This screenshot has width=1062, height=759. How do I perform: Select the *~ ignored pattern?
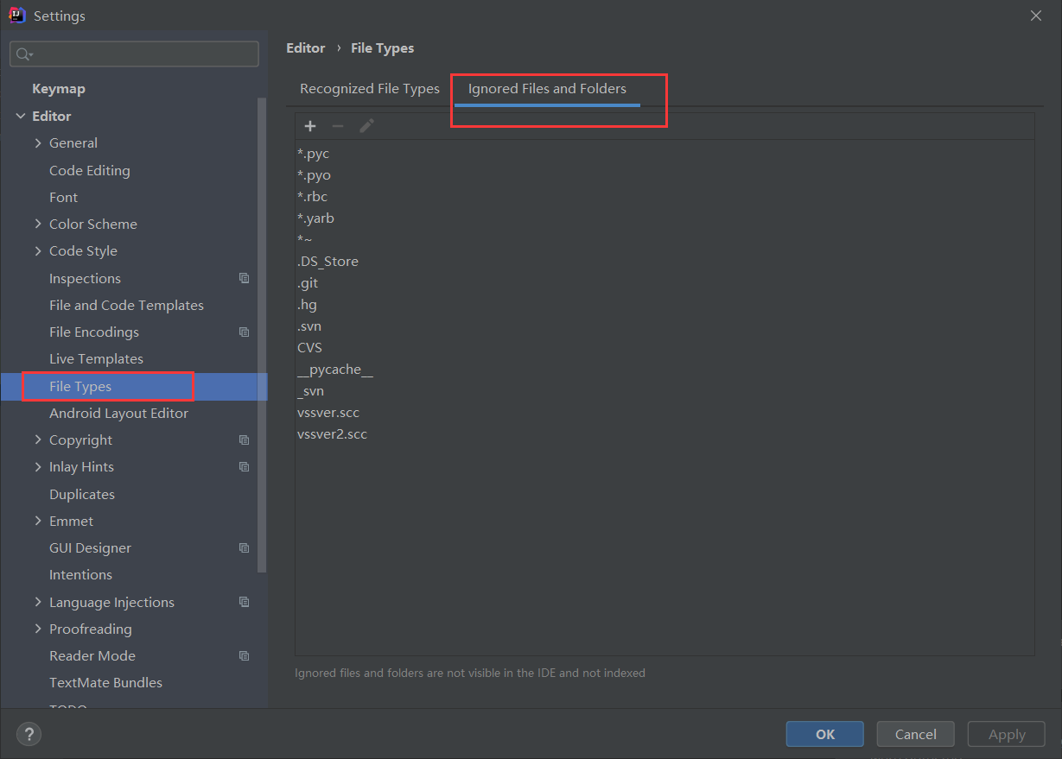tap(304, 240)
